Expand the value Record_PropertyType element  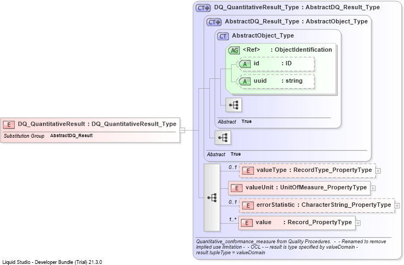(x=358, y=223)
